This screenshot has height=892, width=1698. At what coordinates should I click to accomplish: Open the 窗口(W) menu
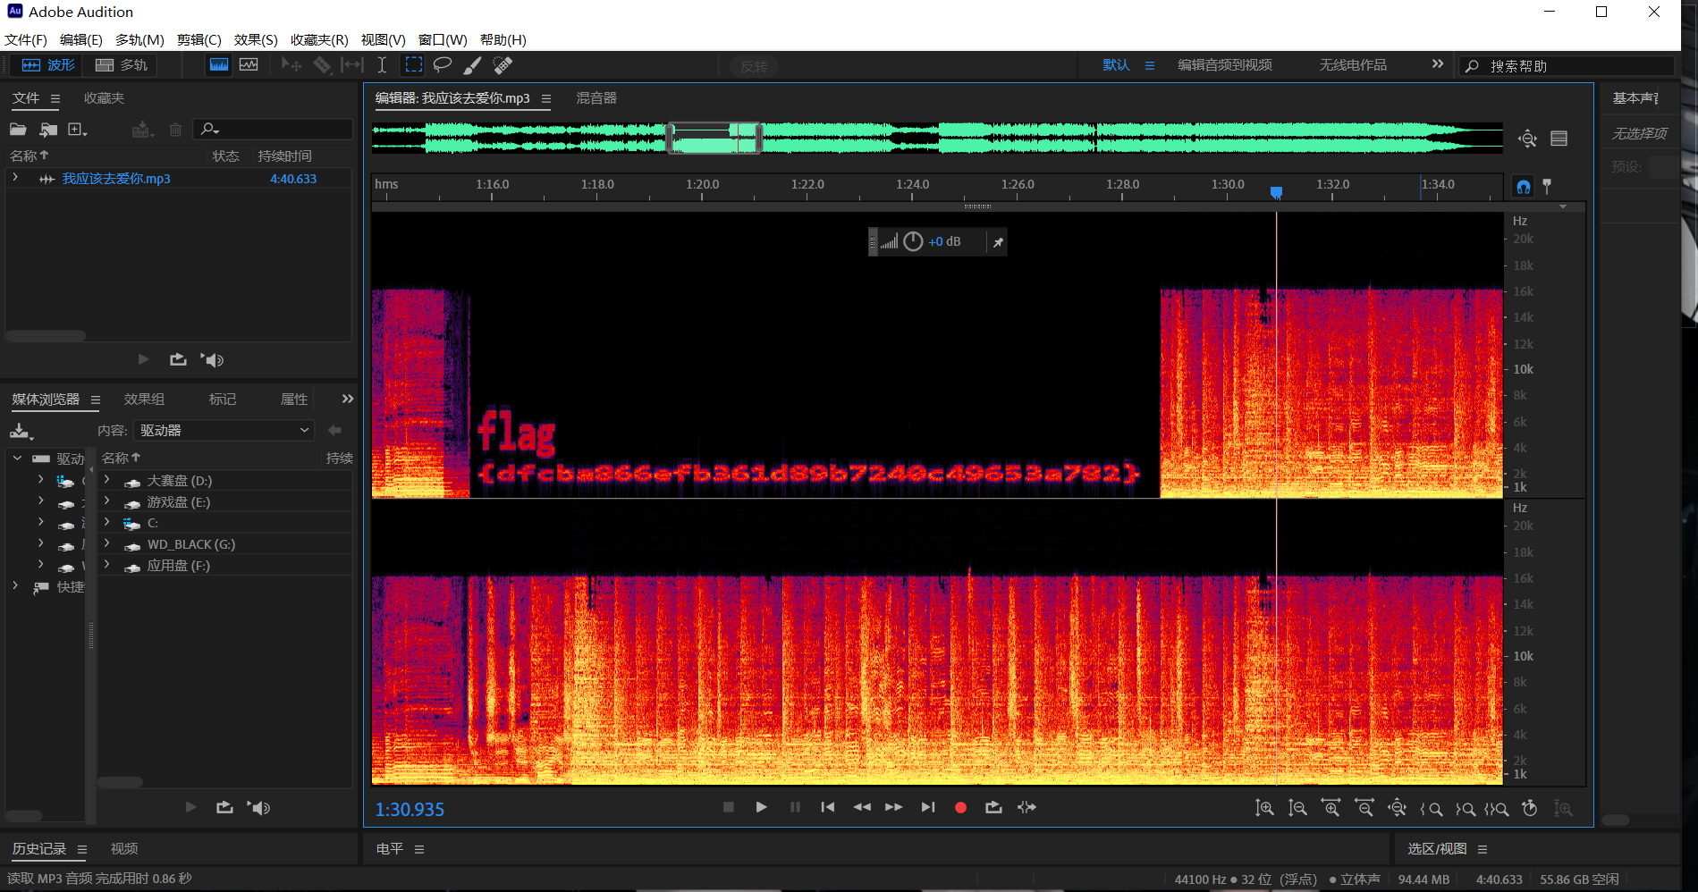[443, 39]
